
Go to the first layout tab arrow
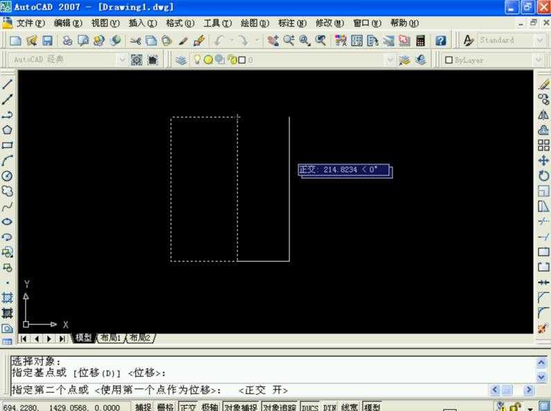(x=24, y=338)
